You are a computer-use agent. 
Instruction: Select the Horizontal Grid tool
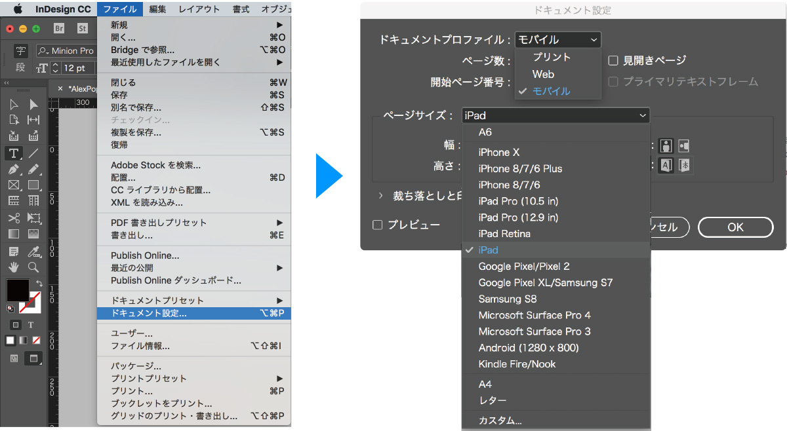(14, 201)
